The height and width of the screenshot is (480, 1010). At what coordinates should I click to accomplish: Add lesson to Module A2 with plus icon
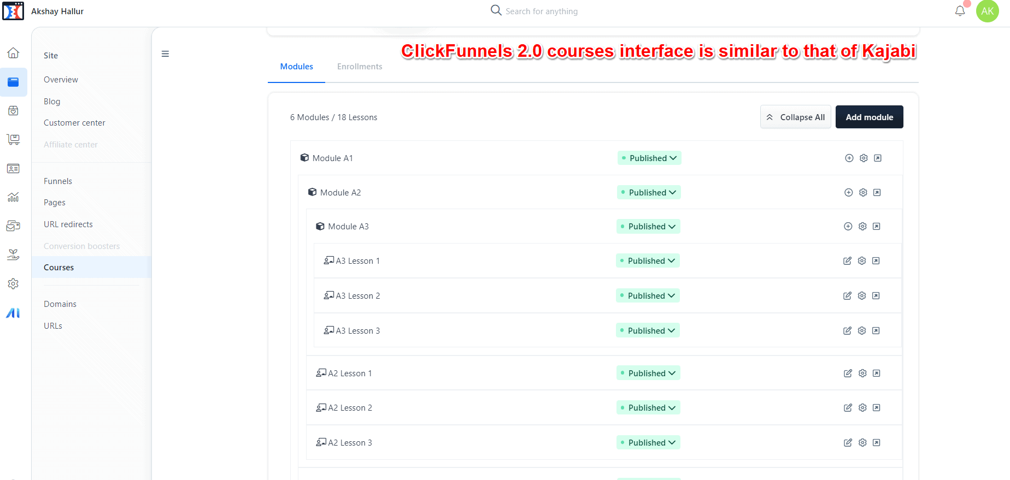tap(849, 193)
